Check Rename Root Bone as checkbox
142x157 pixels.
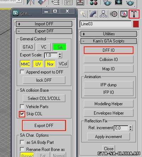[22, 150]
